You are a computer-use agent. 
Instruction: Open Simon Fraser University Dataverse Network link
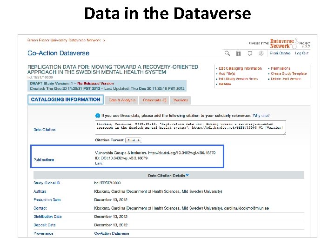click(64, 40)
